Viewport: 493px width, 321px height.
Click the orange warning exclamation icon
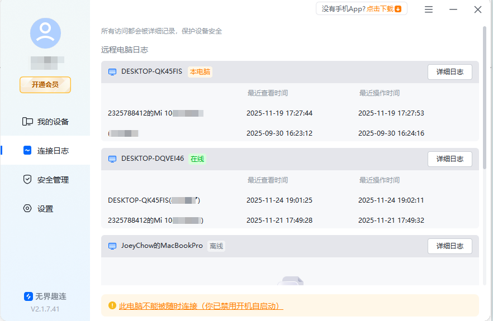[112, 305]
